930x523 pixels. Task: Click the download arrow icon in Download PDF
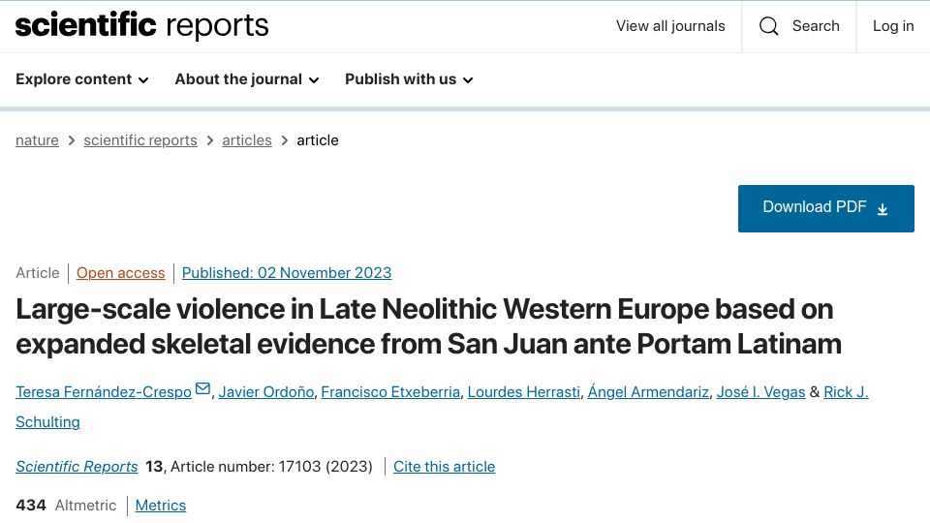(883, 209)
